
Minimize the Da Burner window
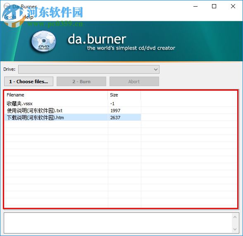[x=195, y=6]
